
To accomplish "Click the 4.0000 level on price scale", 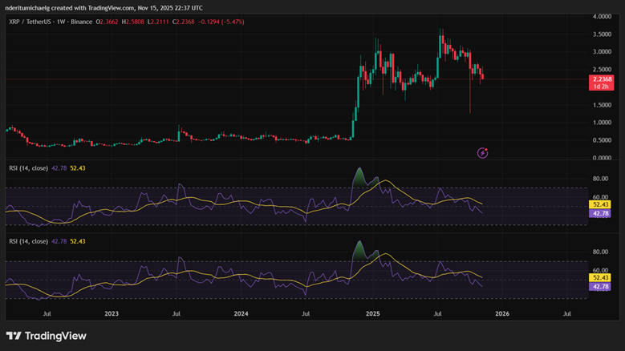I will coord(602,17).
